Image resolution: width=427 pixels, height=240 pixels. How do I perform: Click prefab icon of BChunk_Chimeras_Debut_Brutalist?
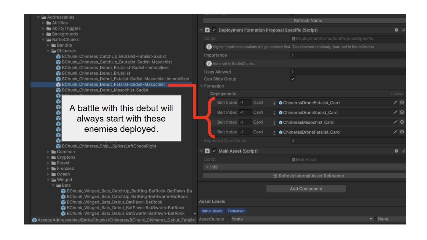click(59, 73)
